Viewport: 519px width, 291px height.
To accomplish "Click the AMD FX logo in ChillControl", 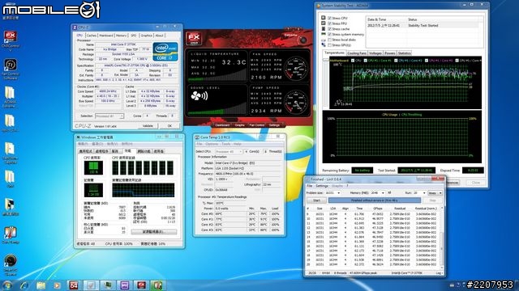I will point(194,39).
